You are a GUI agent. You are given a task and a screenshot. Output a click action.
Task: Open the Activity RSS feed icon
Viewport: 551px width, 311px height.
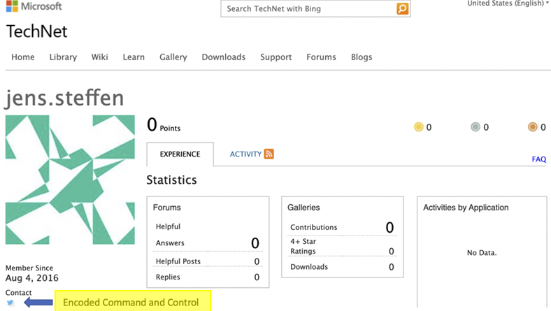pos(269,154)
